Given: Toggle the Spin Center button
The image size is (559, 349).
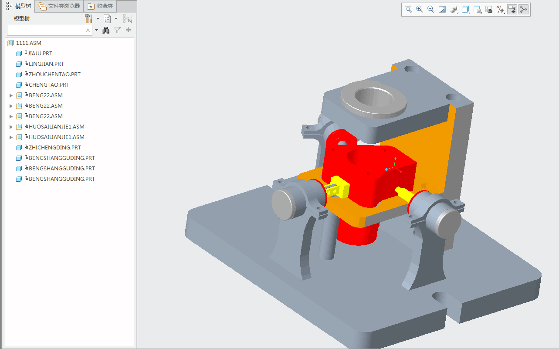Looking at the screenshot, I should coord(523,10).
